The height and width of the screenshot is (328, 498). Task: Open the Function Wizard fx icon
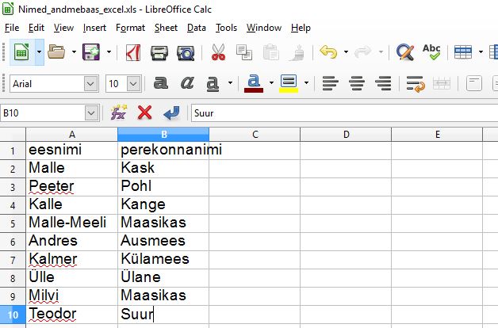[118, 113]
